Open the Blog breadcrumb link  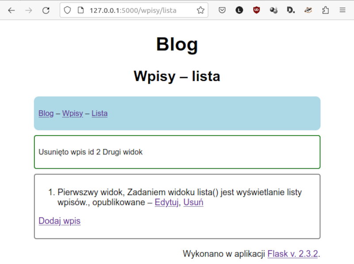point(46,114)
